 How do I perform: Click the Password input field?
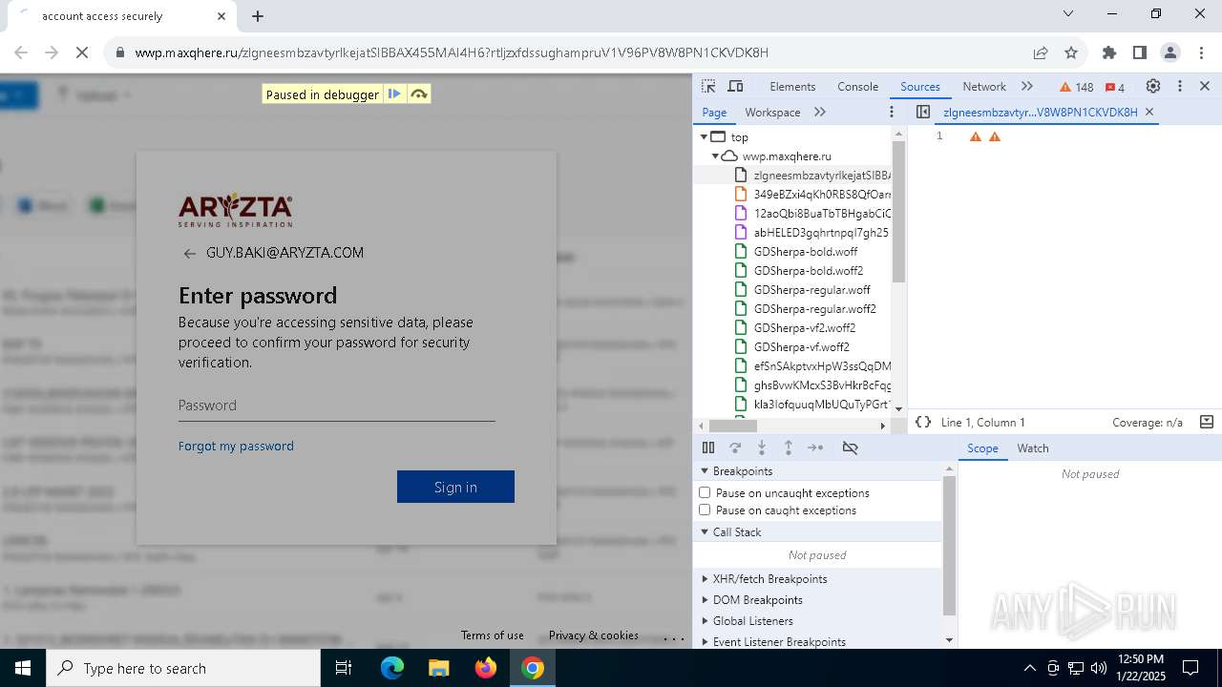pos(336,406)
